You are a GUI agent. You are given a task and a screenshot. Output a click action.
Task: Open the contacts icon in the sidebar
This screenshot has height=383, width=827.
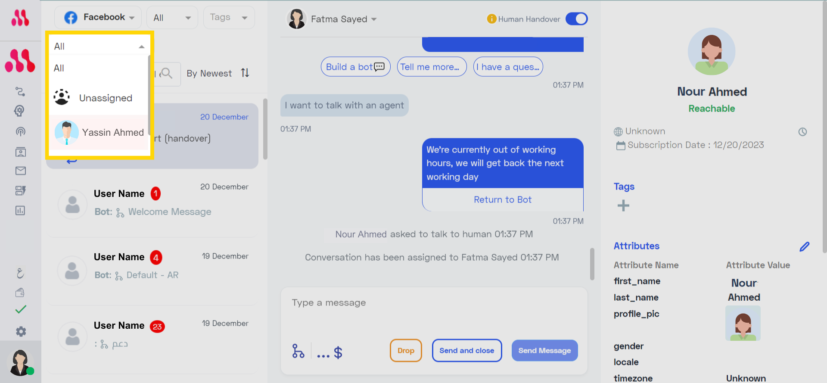coord(20,152)
